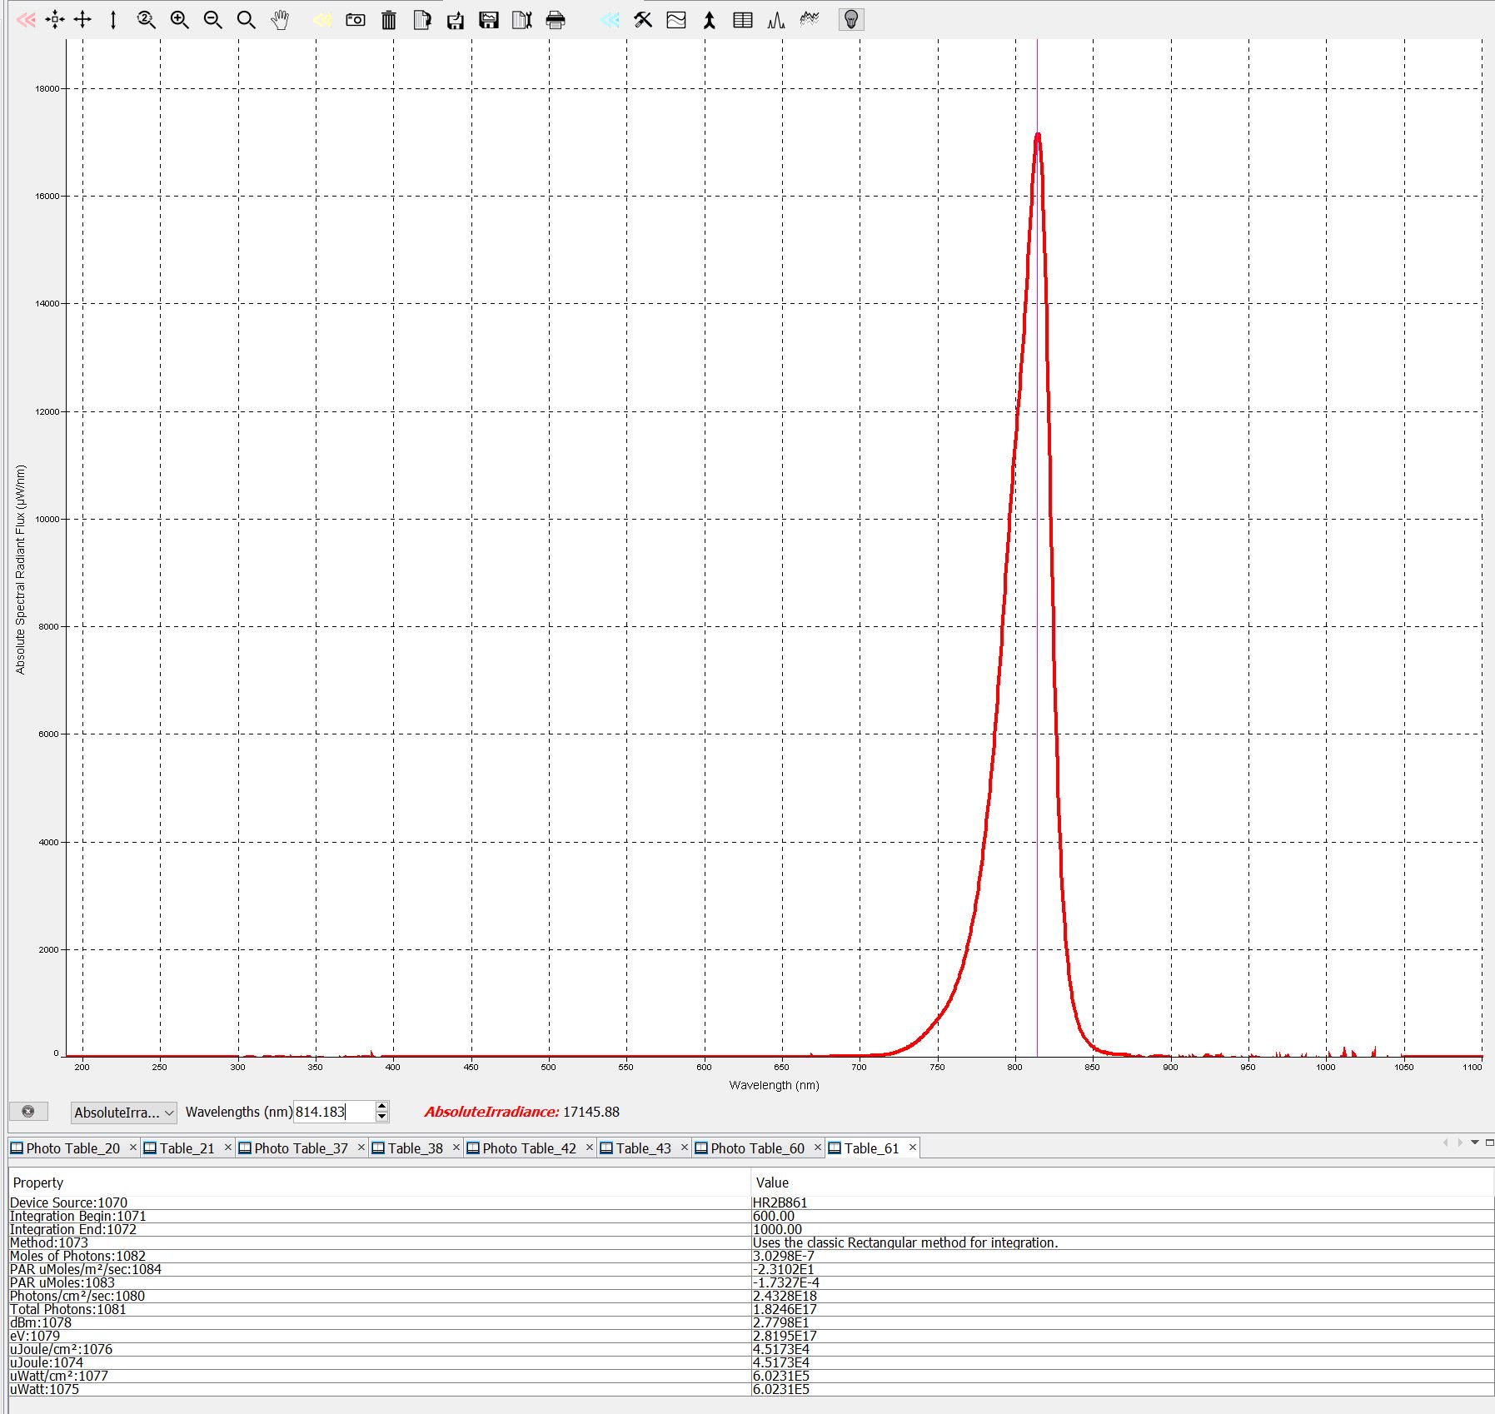Click the round gray close cursor button
1495x1414 pixels.
pyautogui.click(x=28, y=1112)
